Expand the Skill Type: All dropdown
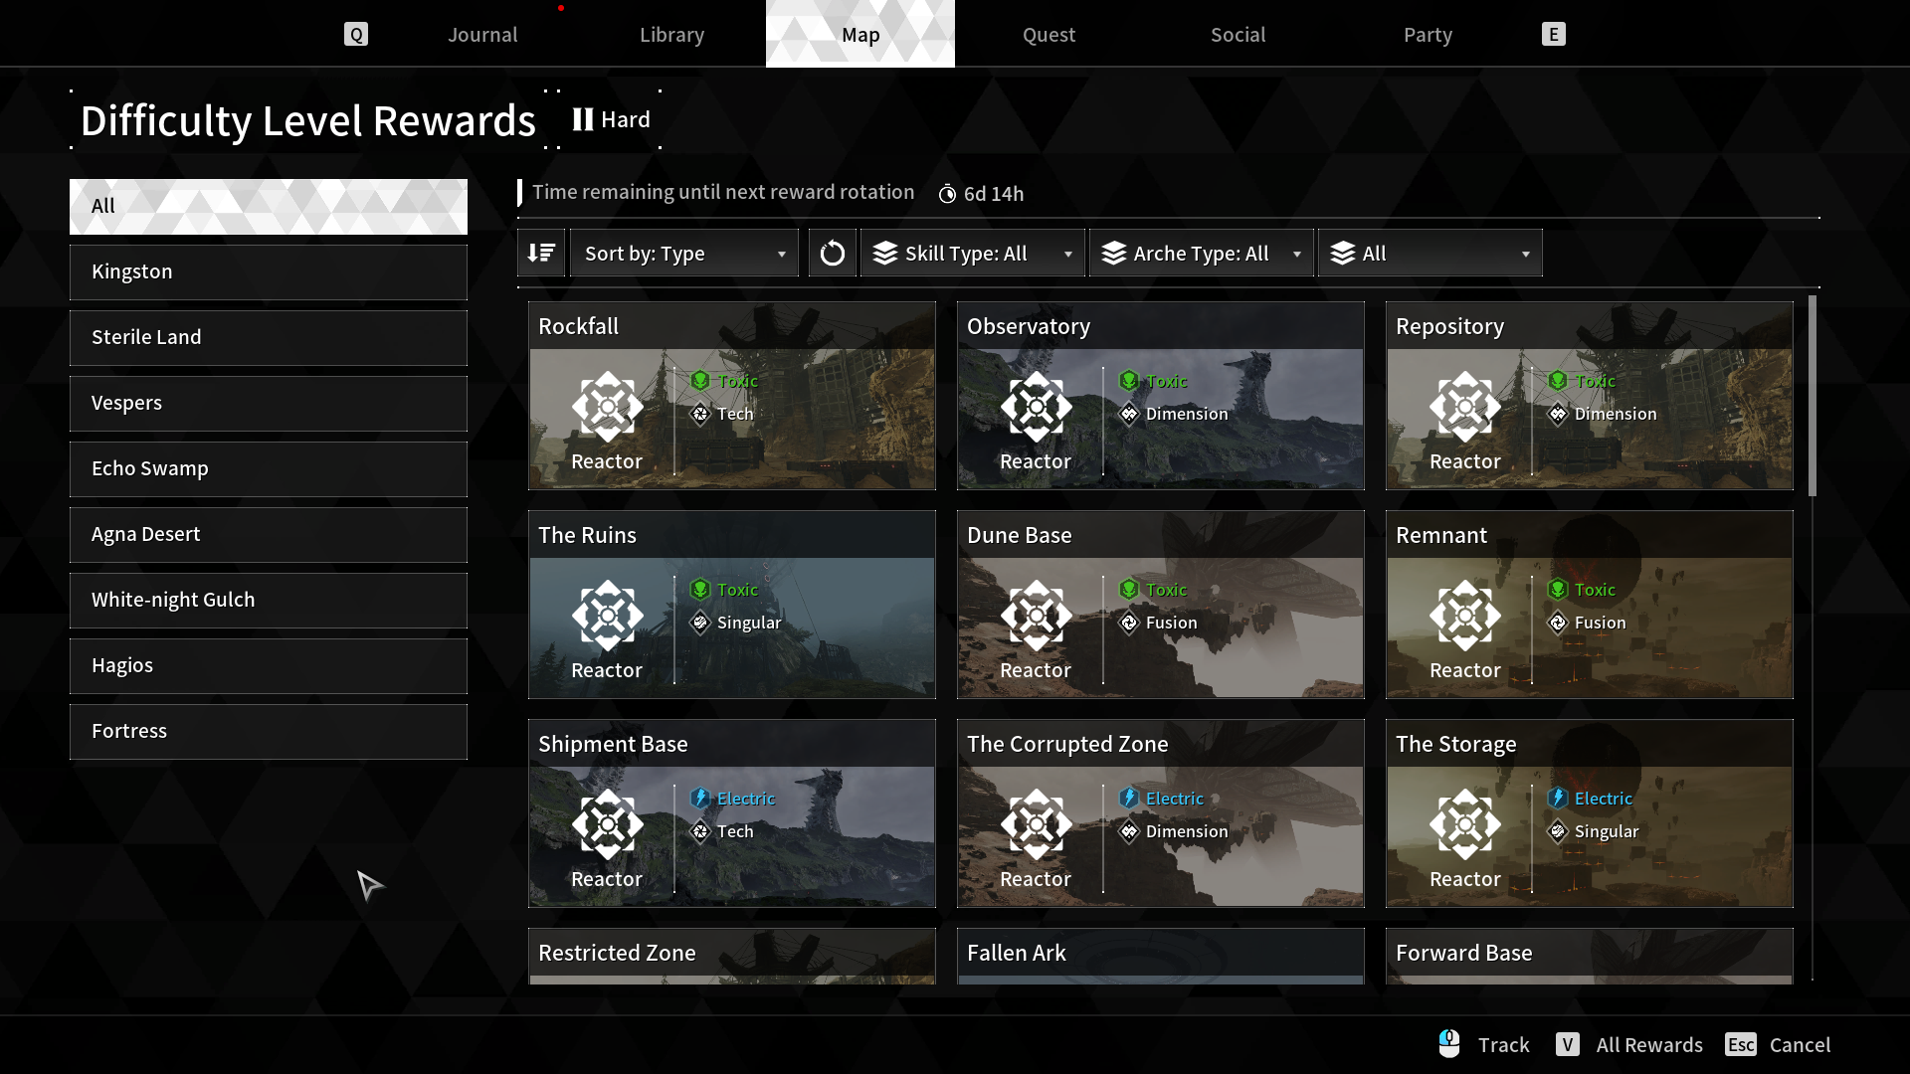The height and width of the screenshot is (1074, 1910). [972, 253]
